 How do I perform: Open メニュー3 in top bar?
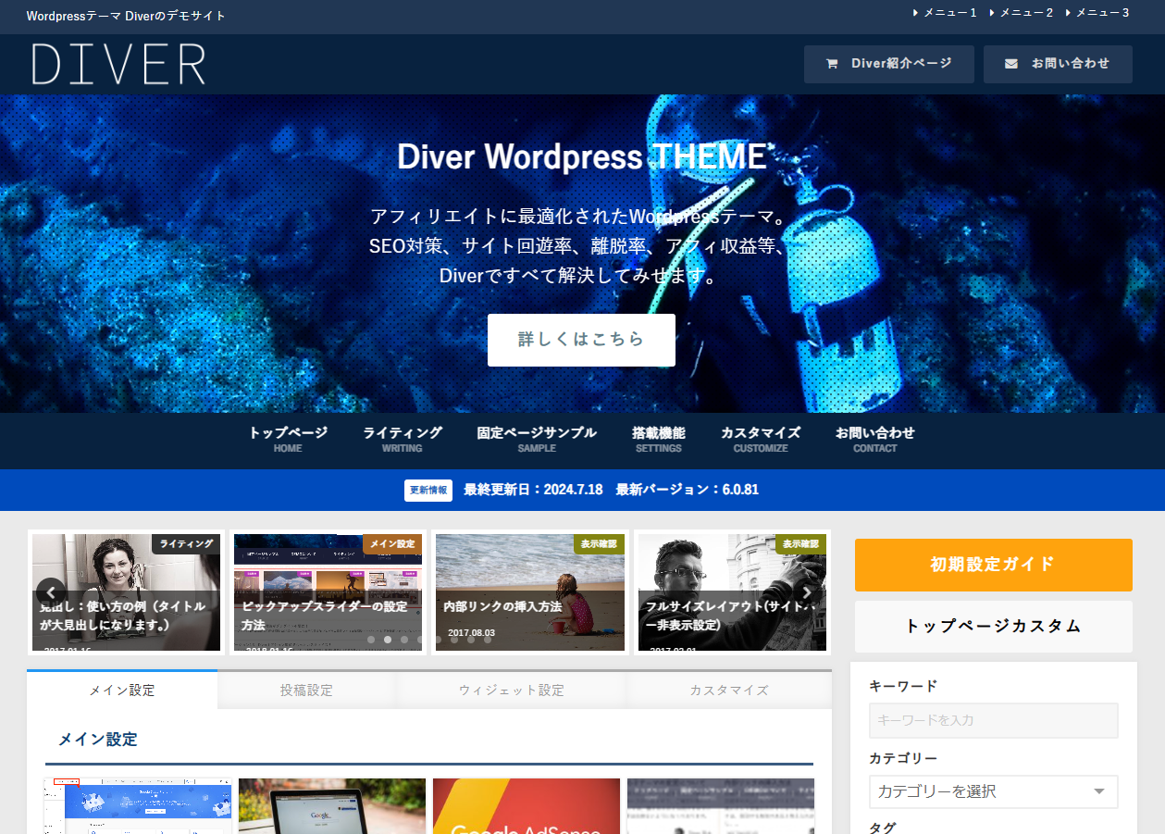pyautogui.click(x=1097, y=13)
